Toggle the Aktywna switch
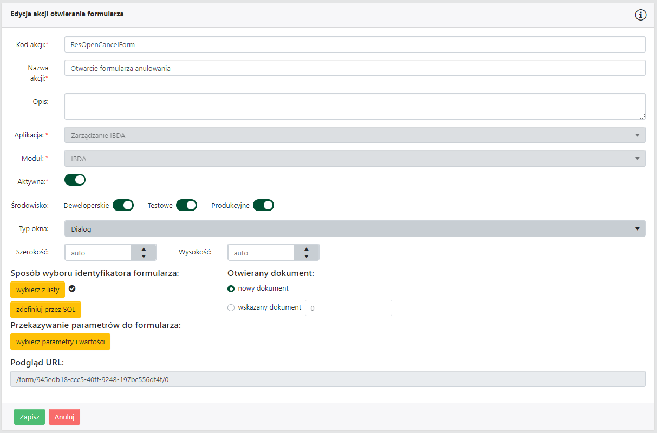Viewport: 657px width, 433px height. click(75, 180)
